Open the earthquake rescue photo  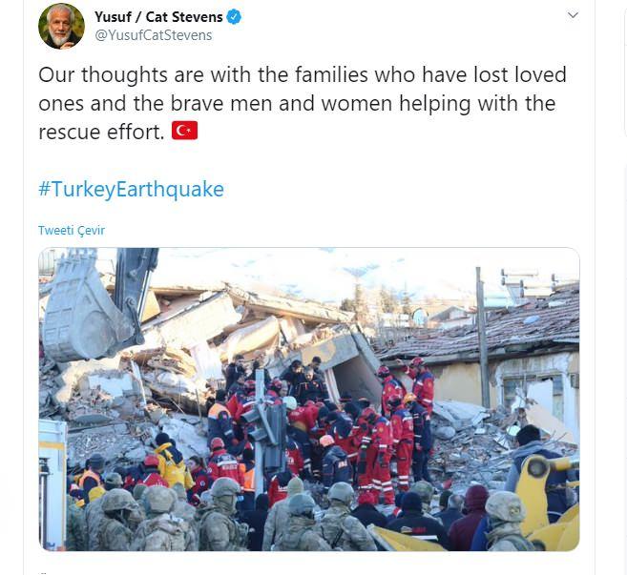click(x=308, y=400)
